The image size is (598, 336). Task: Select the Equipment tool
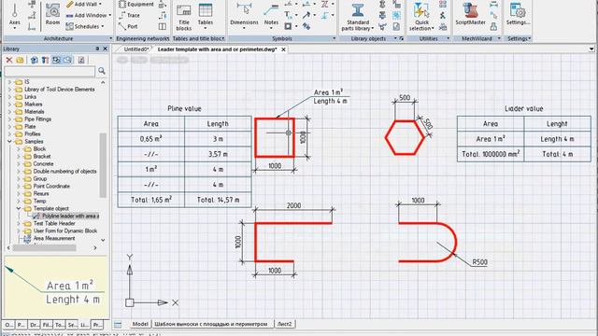tap(136, 4)
